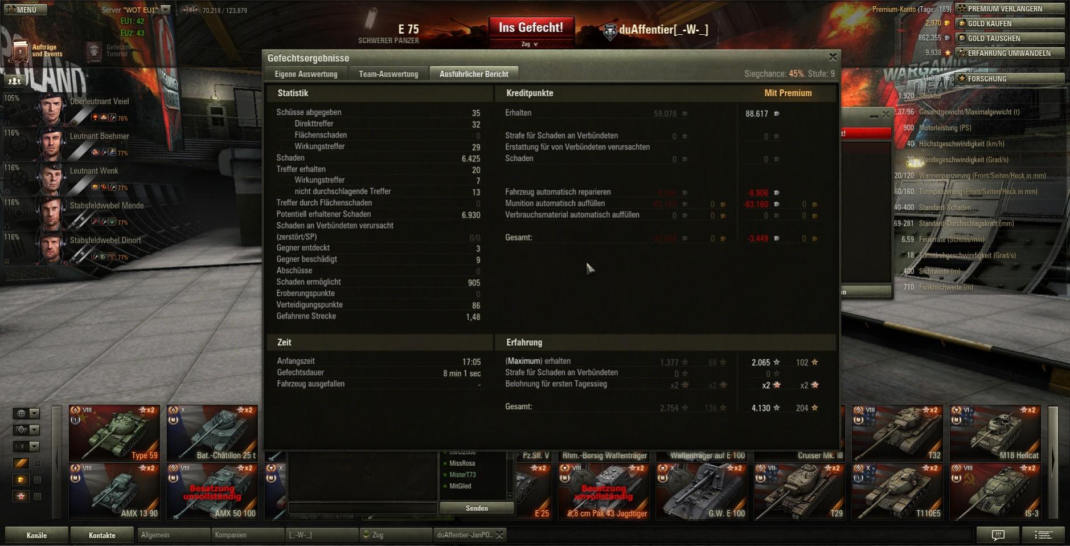Click the Ins Gefecht! battle button
This screenshot has height=546, width=1070.
click(531, 27)
